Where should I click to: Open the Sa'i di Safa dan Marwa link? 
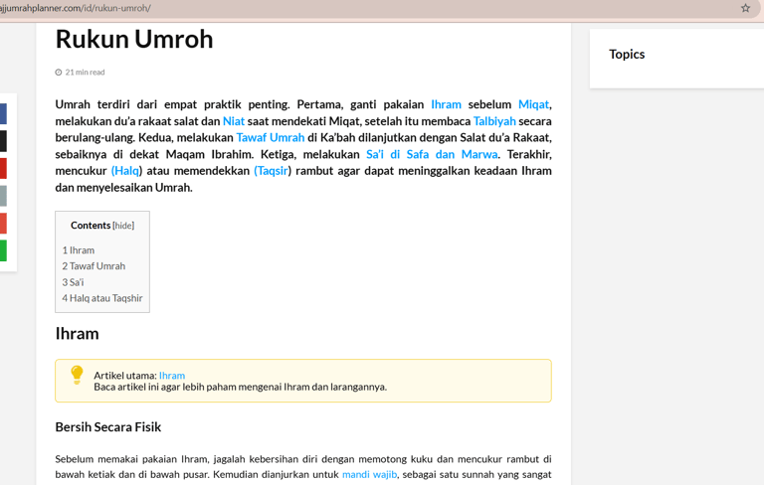pyautogui.click(x=432, y=154)
